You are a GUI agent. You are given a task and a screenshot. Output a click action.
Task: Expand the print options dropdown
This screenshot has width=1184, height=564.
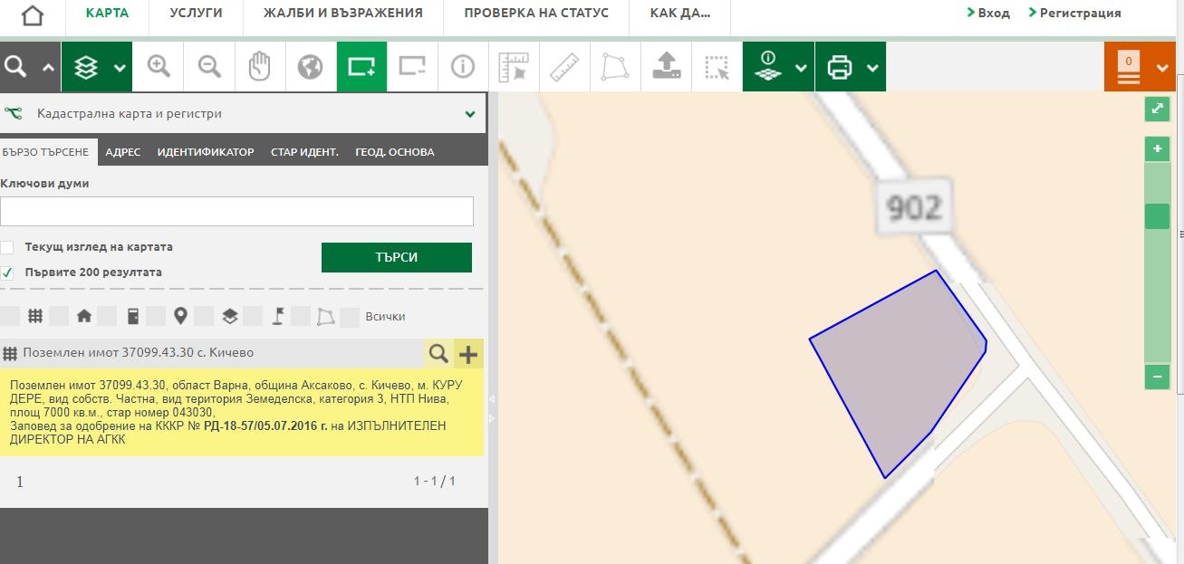pyautogui.click(x=871, y=68)
